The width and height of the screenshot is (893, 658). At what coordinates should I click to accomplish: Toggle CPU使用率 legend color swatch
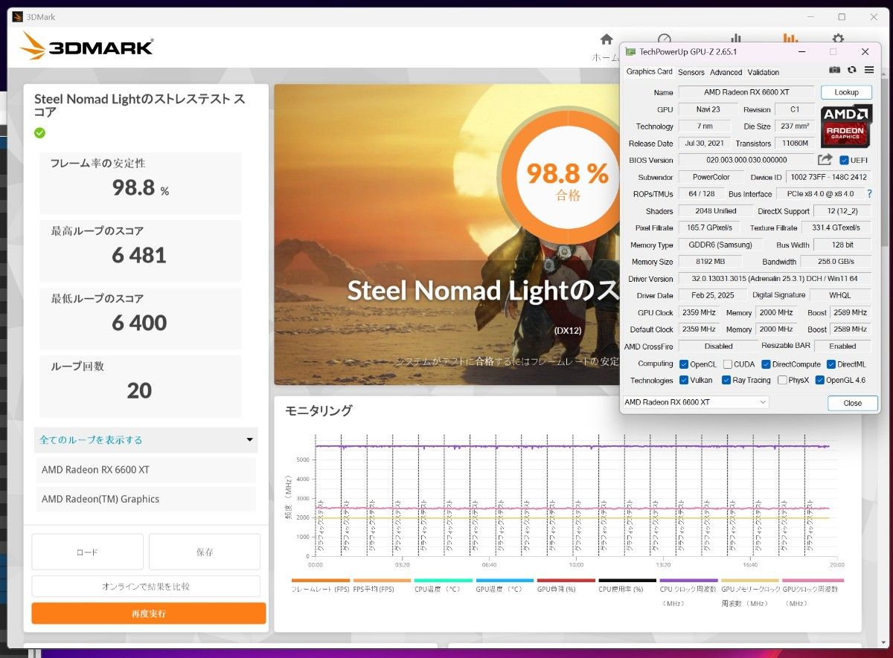(x=627, y=580)
